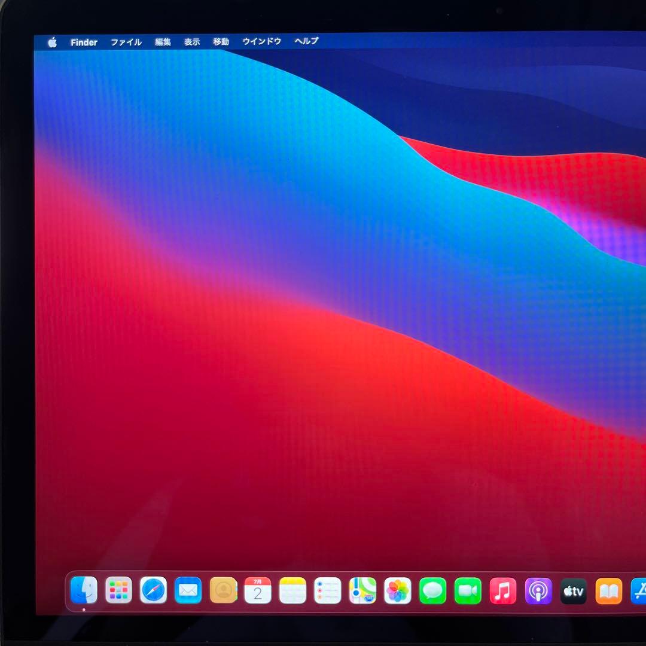Open the Photos app in Dock
The width and height of the screenshot is (646, 646).
click(x=398, y=591)
